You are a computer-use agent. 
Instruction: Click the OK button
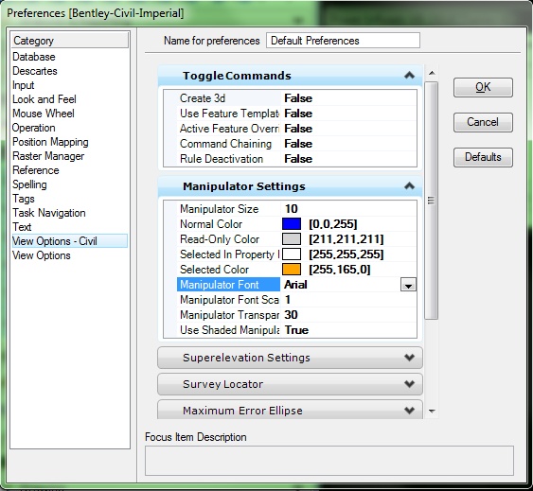click(483, 87)
